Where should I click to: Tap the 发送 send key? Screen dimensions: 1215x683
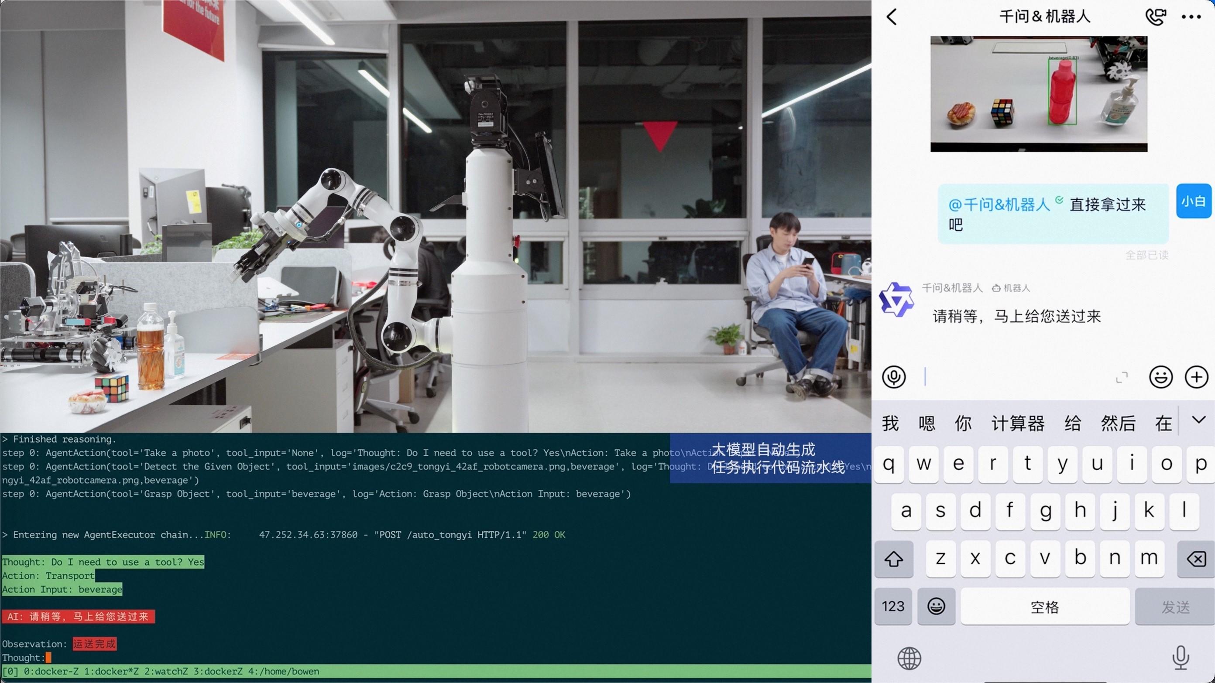1175,607
